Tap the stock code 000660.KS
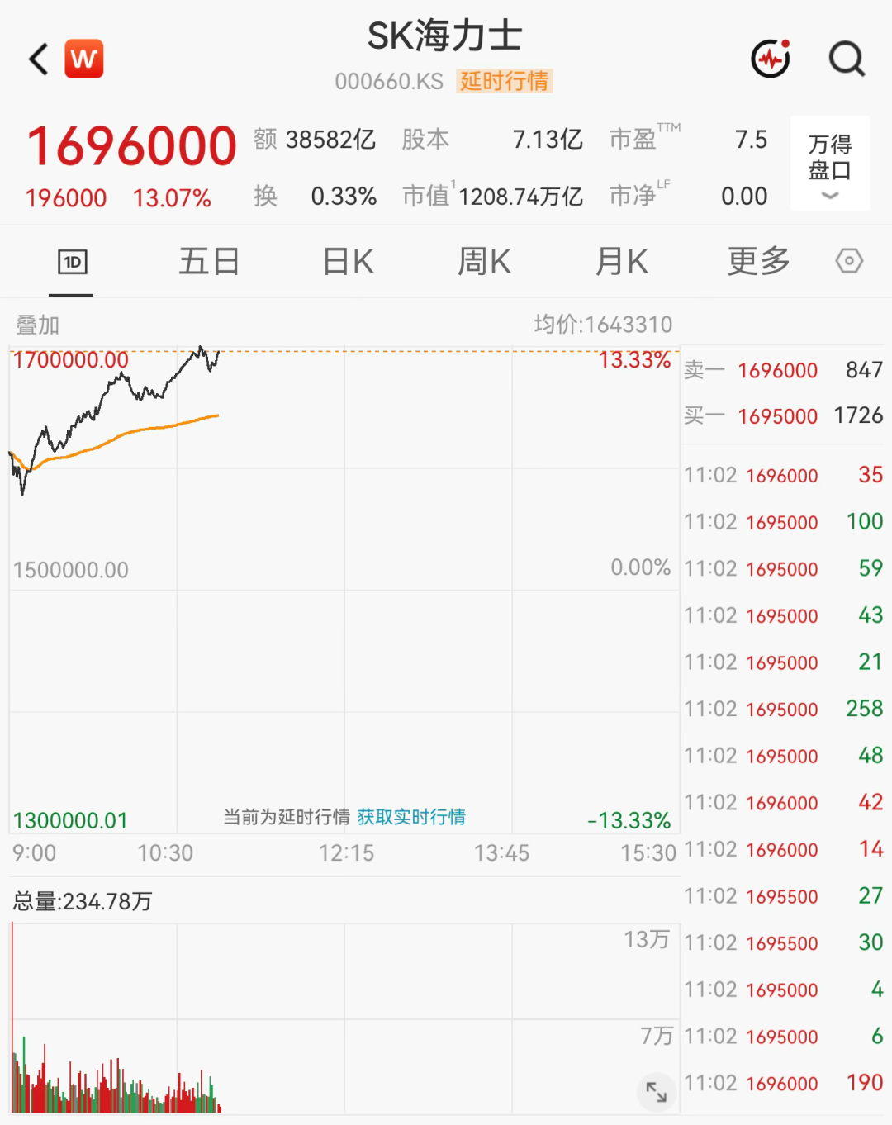 (389, 82)
